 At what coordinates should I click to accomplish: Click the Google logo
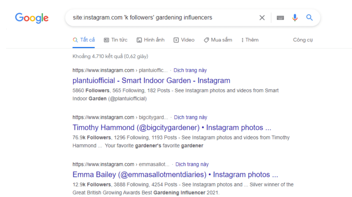32,18
